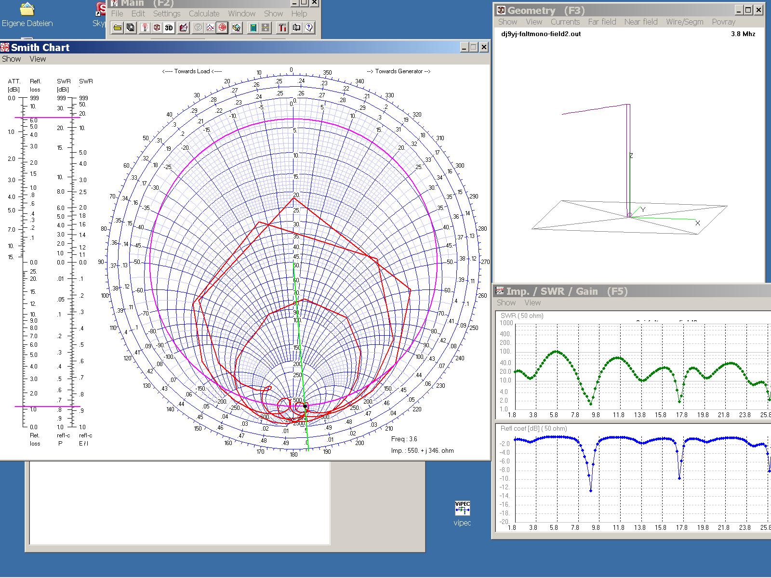This screenshot has height=578, width=771.
Task: Open Currents menu in Geometry window
Action: pyautogui.click(x=565, y=22)
